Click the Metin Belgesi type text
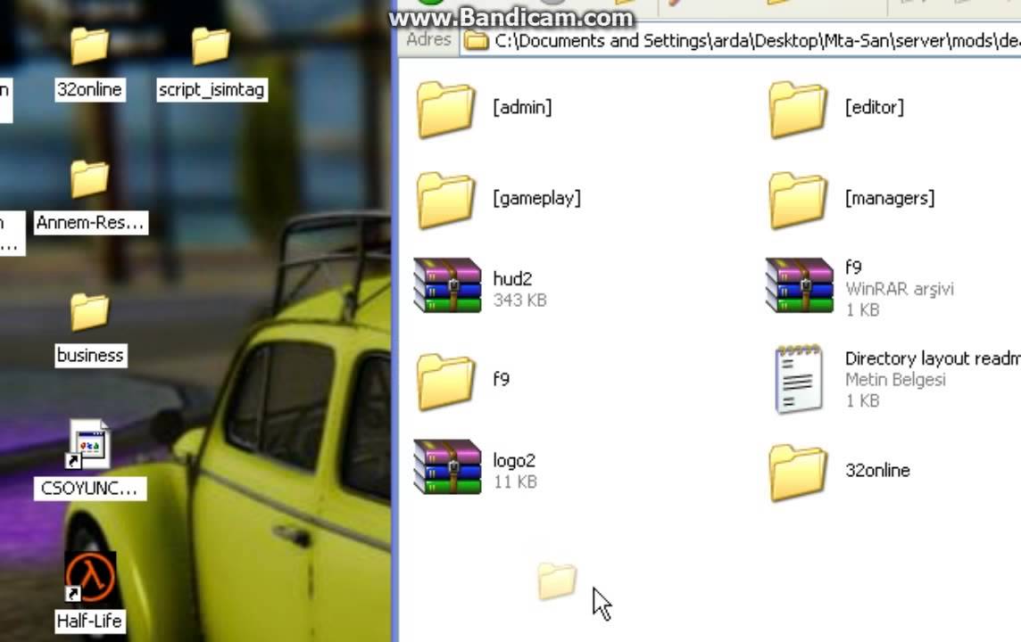This screenshot has height=642, width=1021. pyautogui.click(x=895, y=380)
